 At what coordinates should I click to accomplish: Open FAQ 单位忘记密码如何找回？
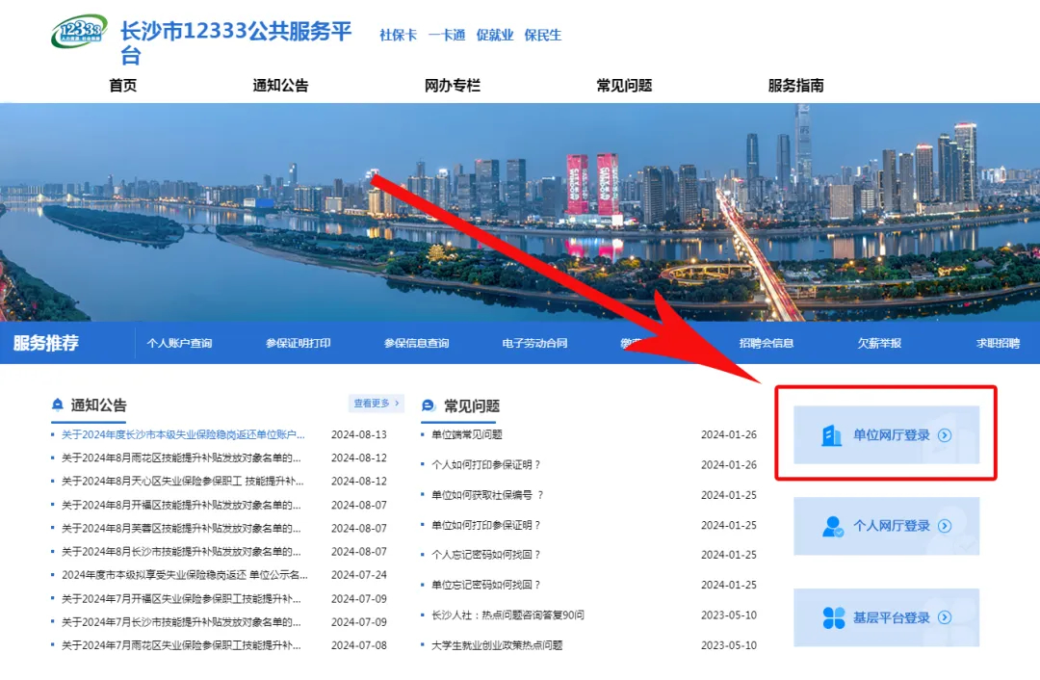click(x=485, y=585)
